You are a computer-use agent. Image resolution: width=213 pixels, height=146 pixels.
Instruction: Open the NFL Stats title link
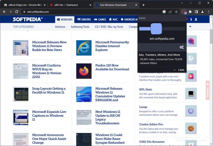146,90
